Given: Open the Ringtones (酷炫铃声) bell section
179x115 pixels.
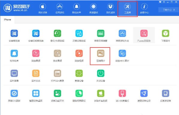Looking at the screenshot, I should tap(77, 8).
